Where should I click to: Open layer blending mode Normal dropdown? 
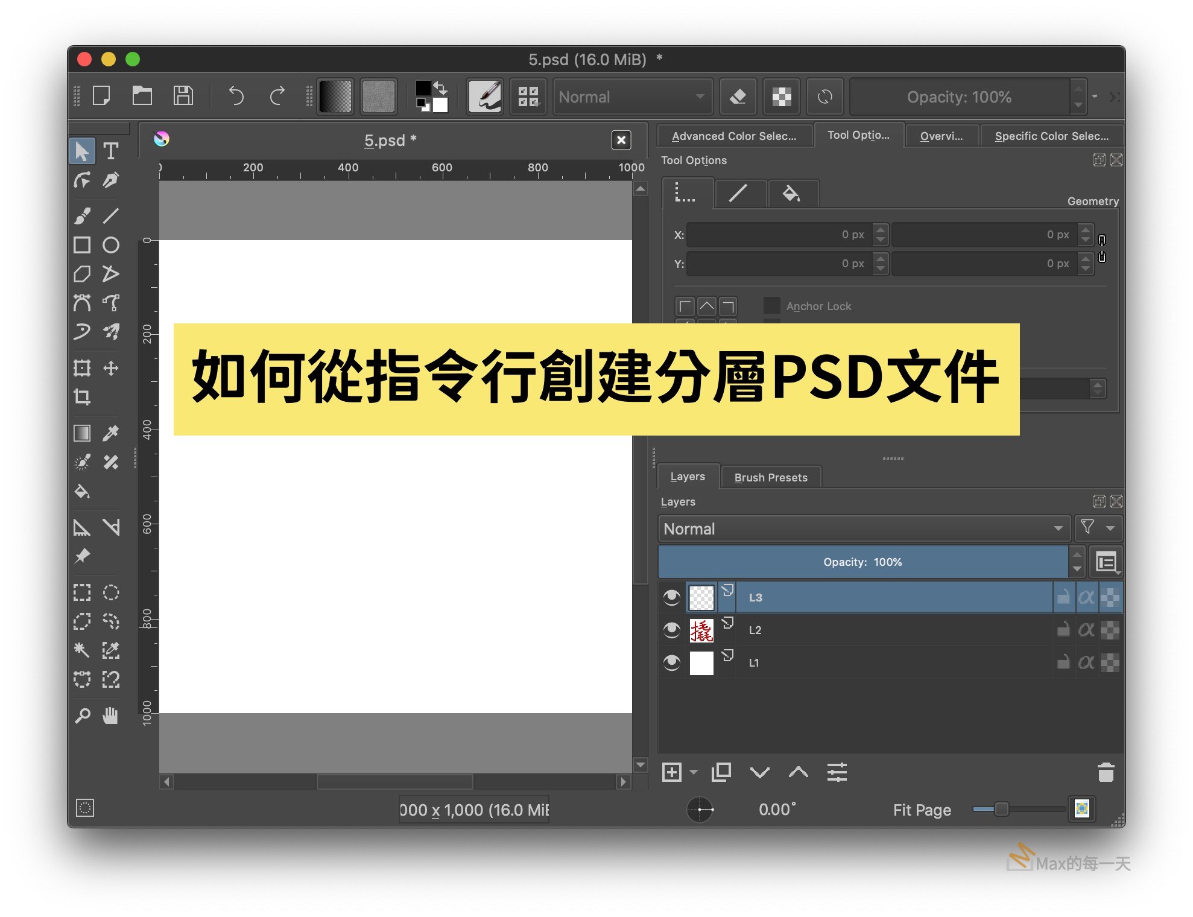click(x=863, y=528)
